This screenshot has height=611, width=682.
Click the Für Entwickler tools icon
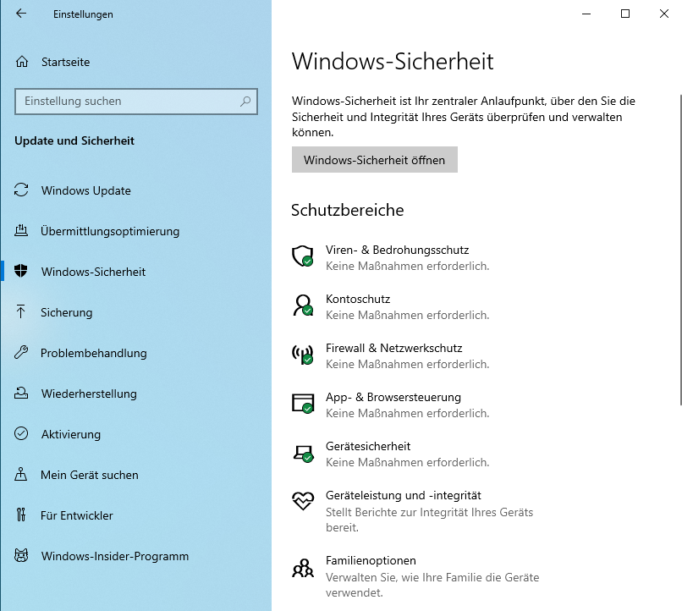tap(21, 515)
